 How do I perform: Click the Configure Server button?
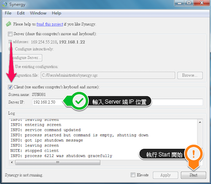pos(26,58)
